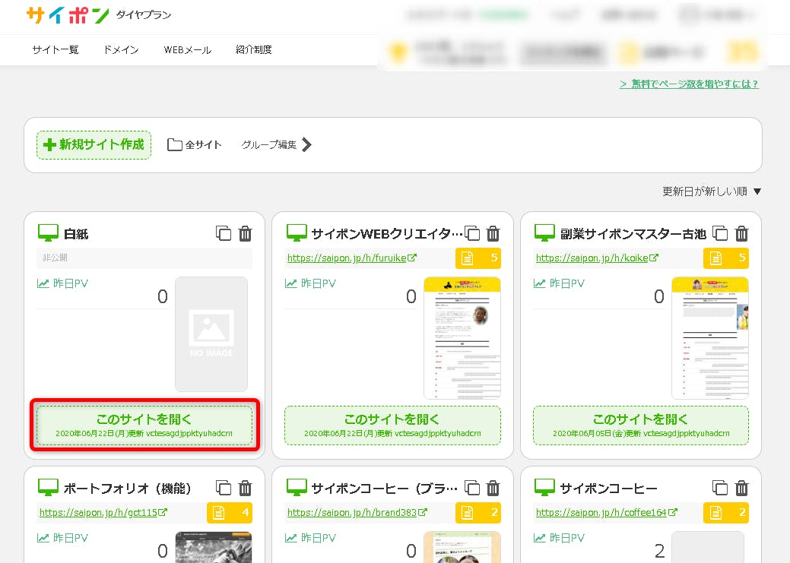This screenshot has height=563, width=790.
Task: Click 昨日PV label on furuike card
Action: [311, 283]
